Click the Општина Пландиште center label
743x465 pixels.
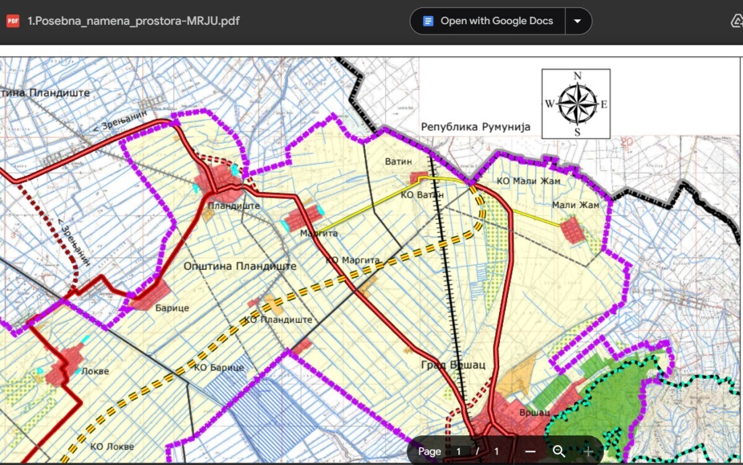pos(240,266)
